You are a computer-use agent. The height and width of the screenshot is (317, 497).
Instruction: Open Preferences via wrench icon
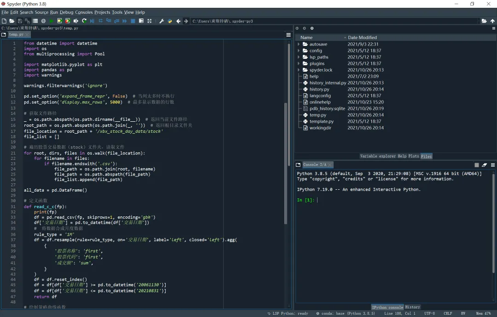[162, 21]
